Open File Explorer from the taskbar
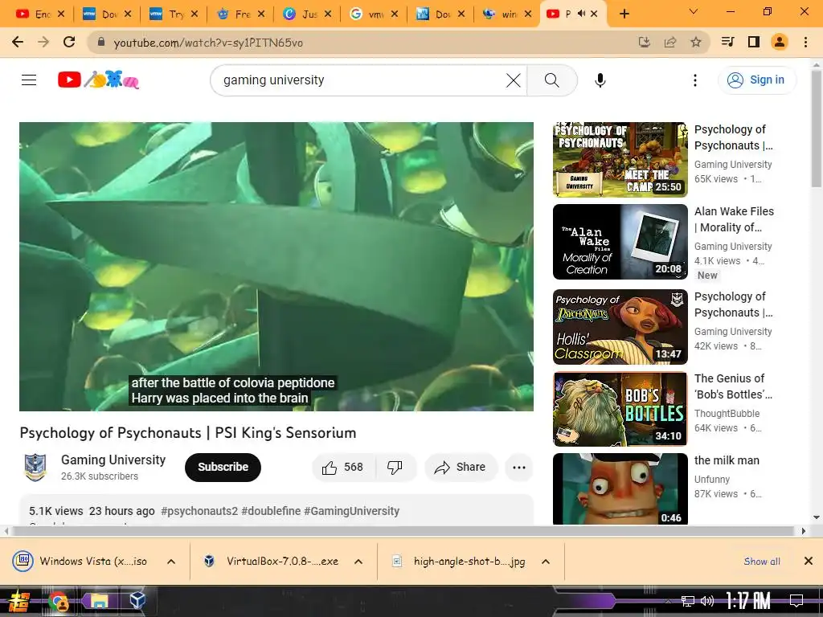Image resolution: width=823 pixels, height=617 pixels. click(97, 601)
